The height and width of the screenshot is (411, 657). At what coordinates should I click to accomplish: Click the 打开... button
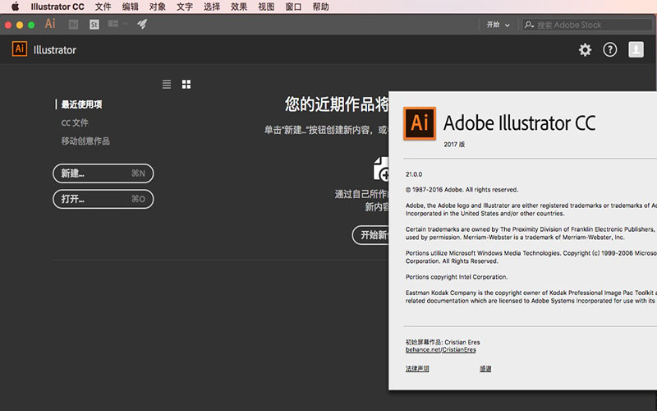(x=103, y=199)
